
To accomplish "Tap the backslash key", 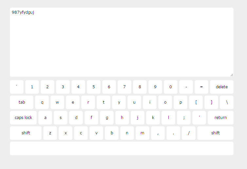I will [x=227, y=102].
